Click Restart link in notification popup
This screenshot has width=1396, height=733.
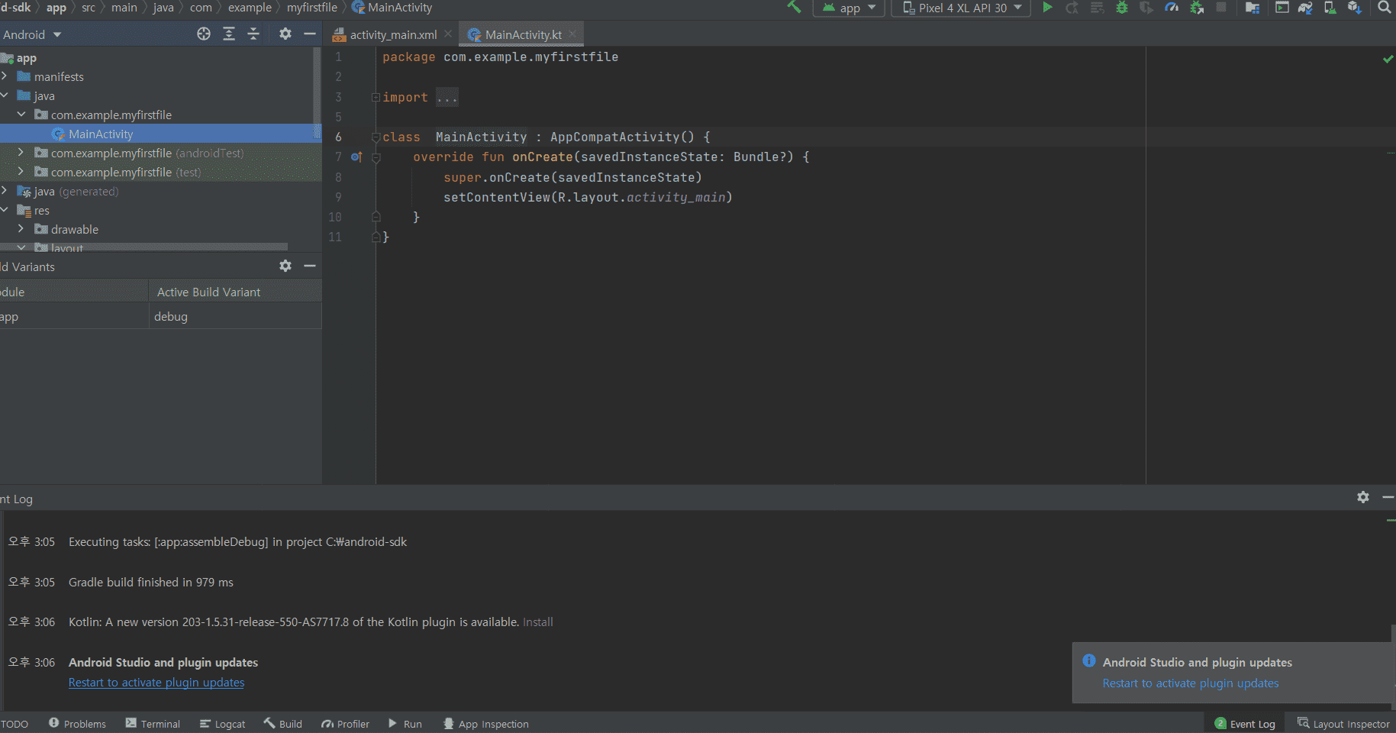click(1190, 683)
